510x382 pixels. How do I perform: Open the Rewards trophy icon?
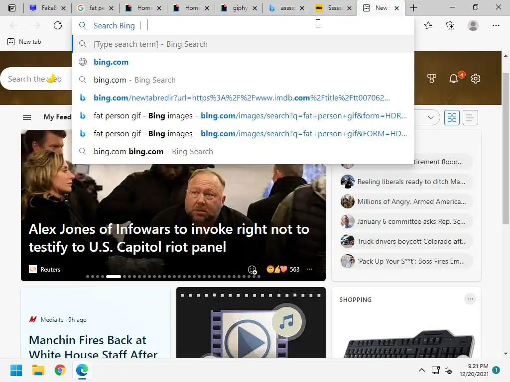432,79
